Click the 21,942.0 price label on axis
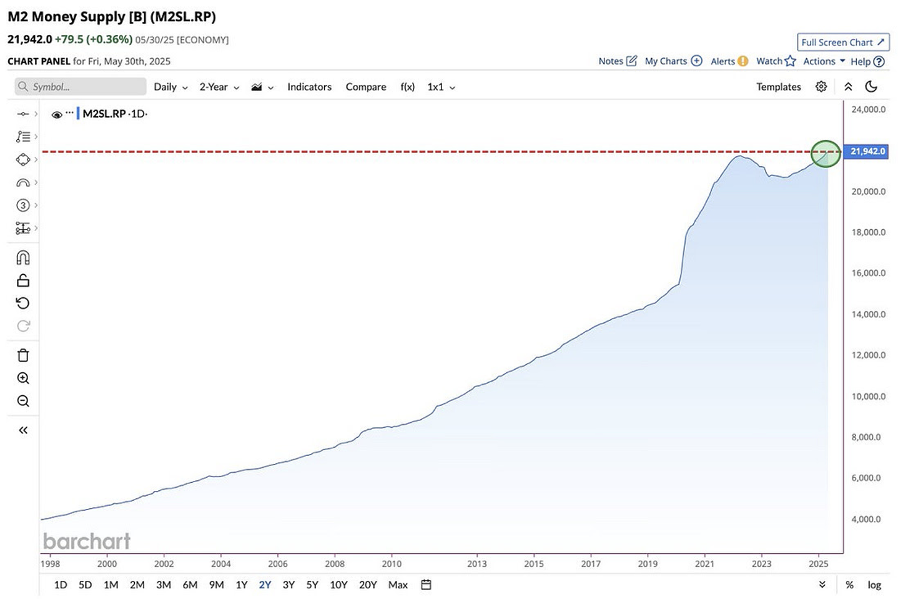 tap(866, 151)
